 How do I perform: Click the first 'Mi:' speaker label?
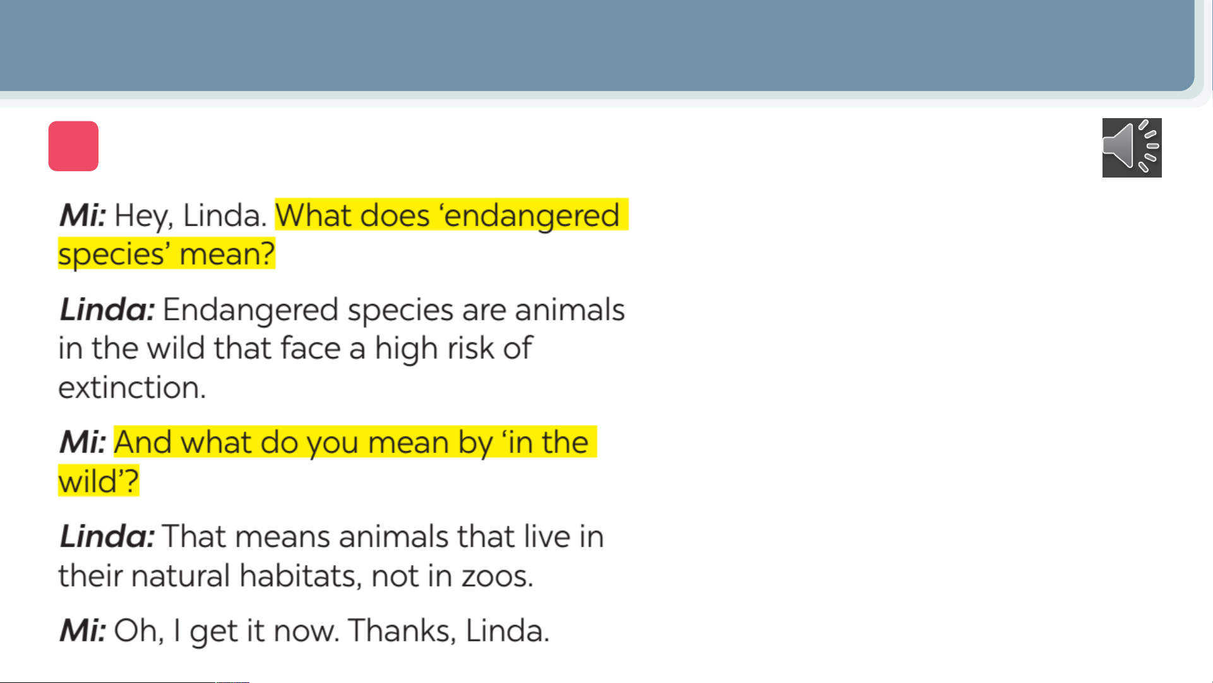pyautogui.click(x=83, y=215)
